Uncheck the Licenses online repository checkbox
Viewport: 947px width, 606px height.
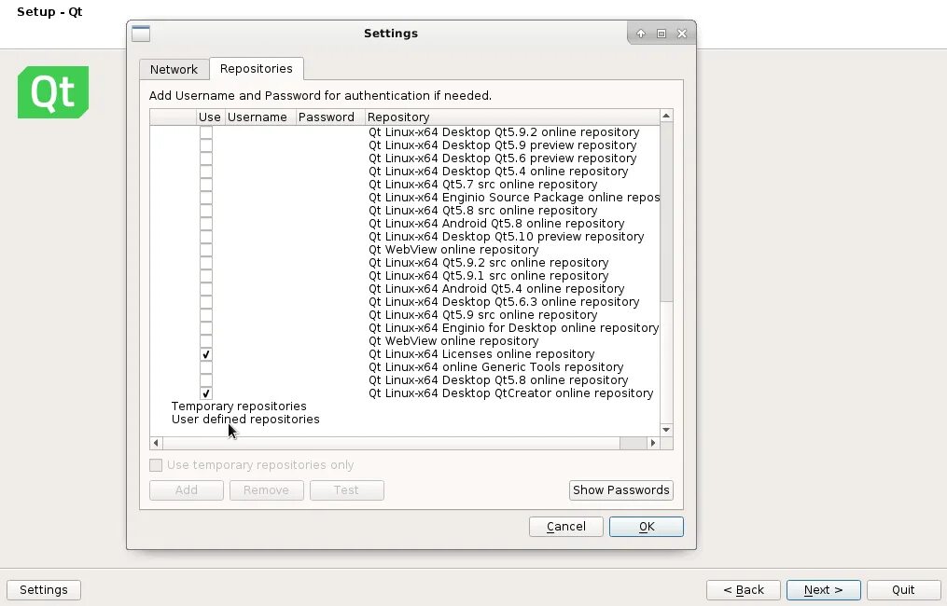tap(206, 354)
